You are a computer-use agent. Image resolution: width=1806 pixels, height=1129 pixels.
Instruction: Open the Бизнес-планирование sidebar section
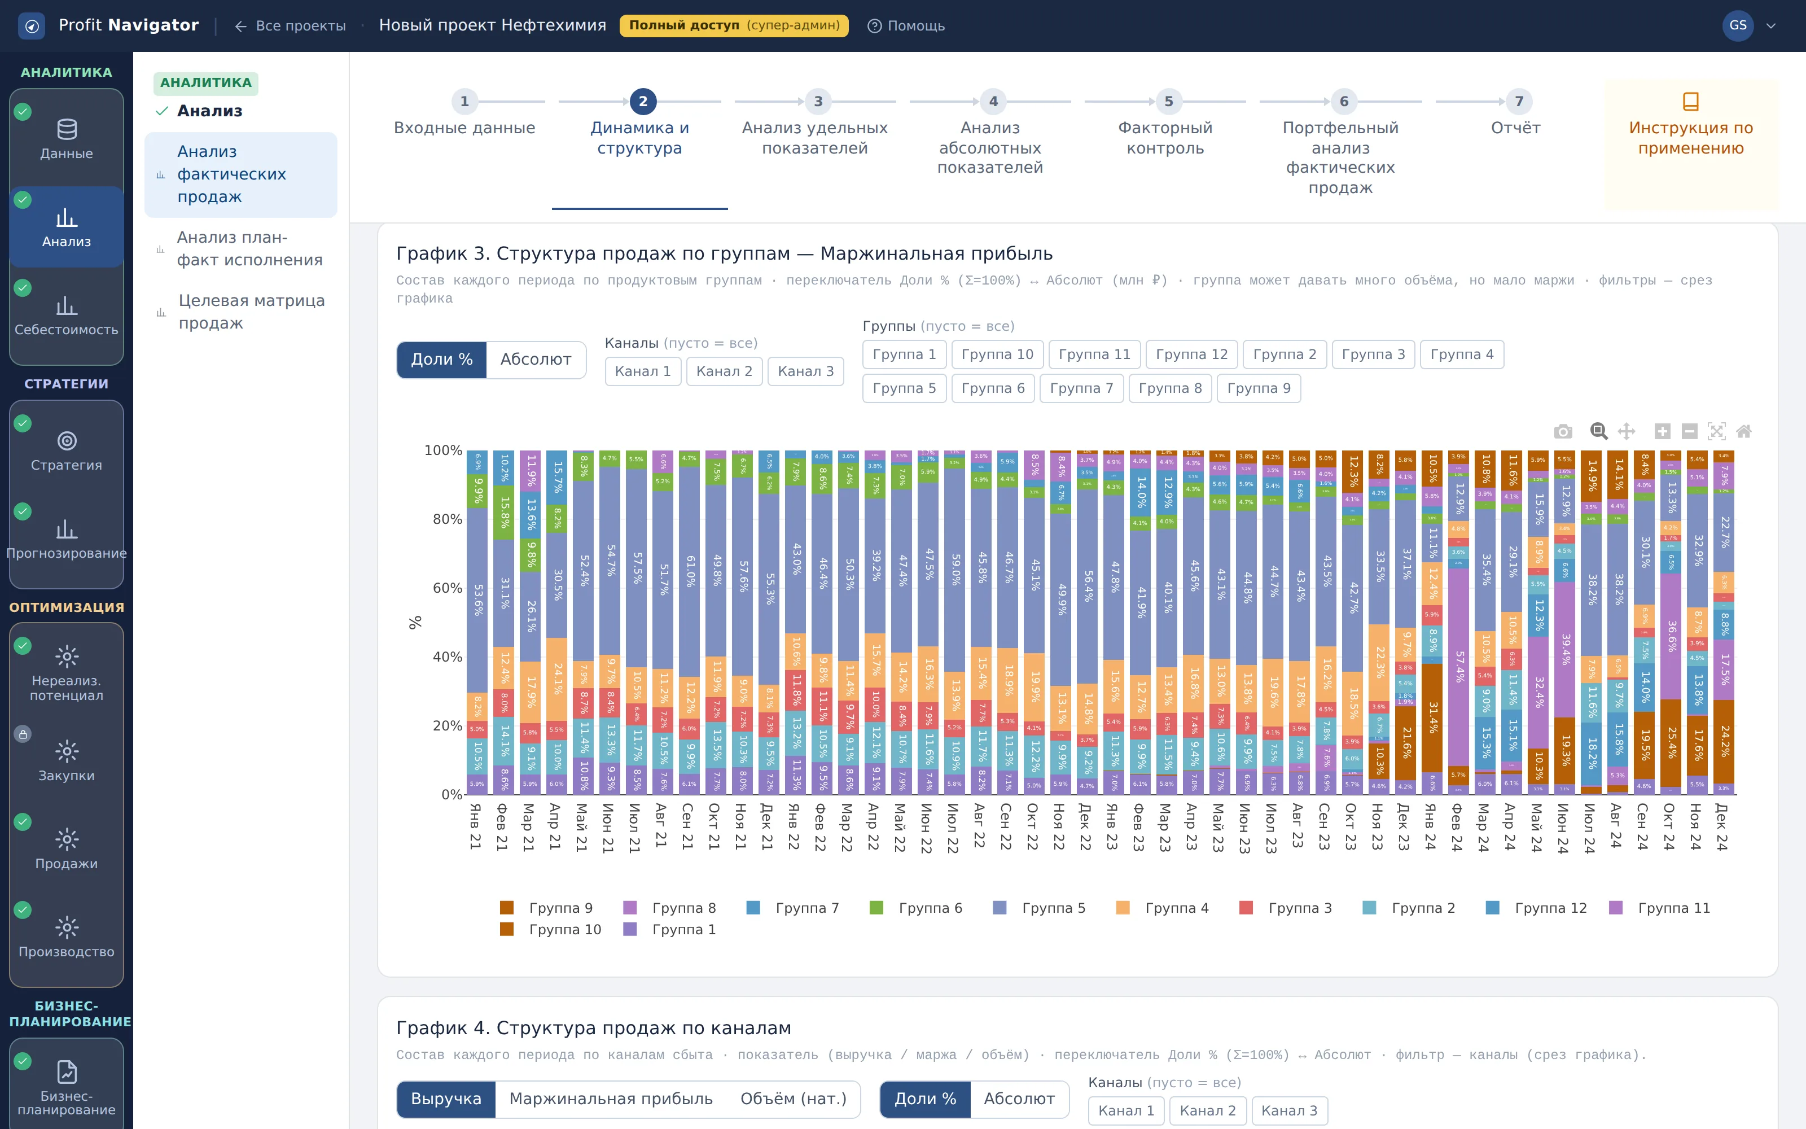point(67,1088)
